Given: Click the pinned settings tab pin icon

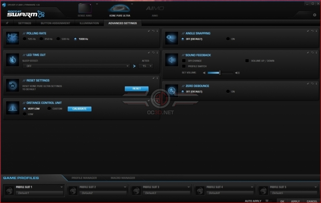Looking at the screenshot, I should point(7,23).
